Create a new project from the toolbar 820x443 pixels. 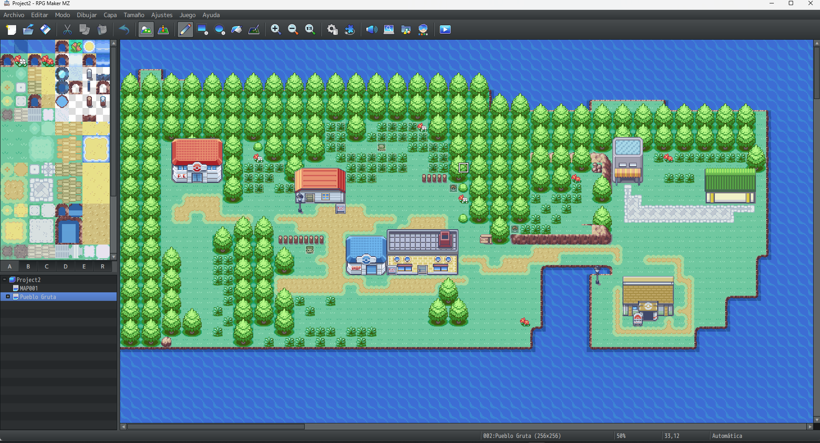coord(12,29)
